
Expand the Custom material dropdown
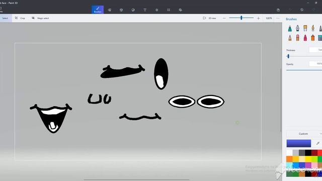point(304,134)
